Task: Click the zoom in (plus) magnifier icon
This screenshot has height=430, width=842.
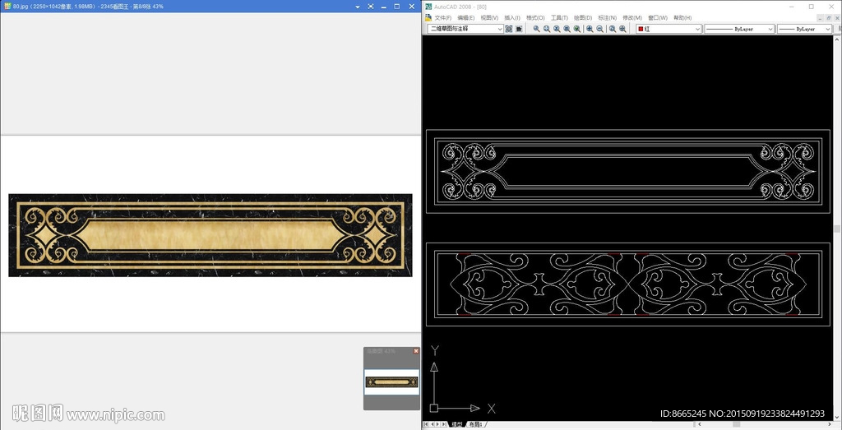Action: pos(590,29)
